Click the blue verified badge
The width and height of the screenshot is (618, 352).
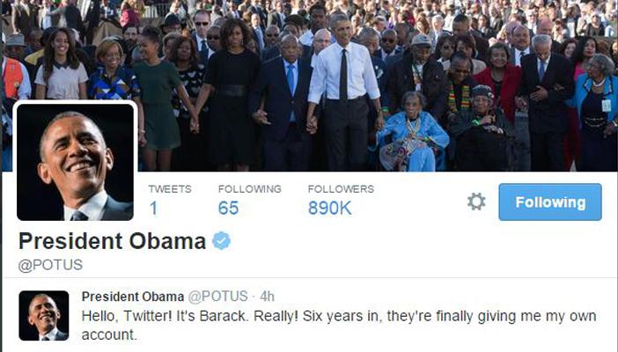click(x=222, y=241)
